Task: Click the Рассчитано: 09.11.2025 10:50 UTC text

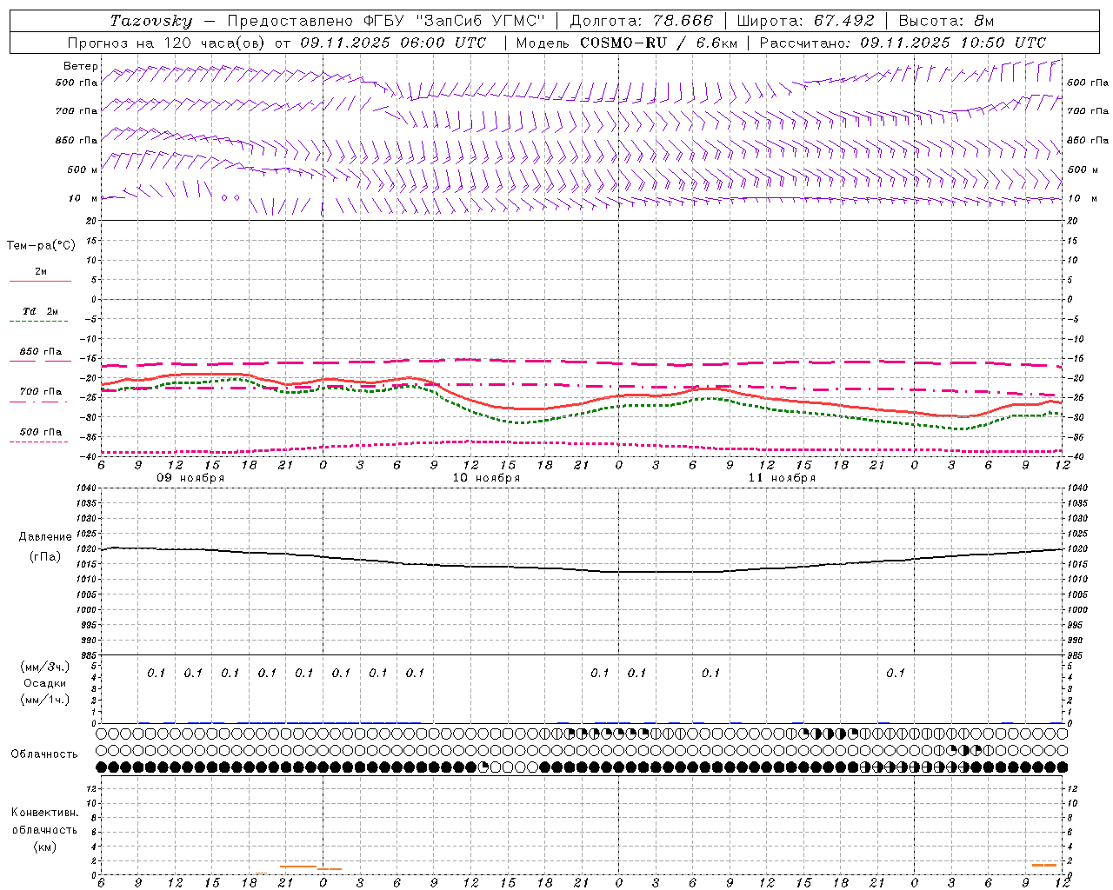Action: pos(903,43)
